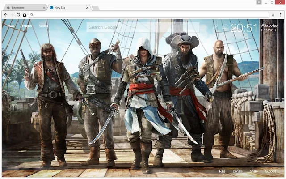286x179 pixels.
Task: Minimize the browser window
Action: pos(266,3)
